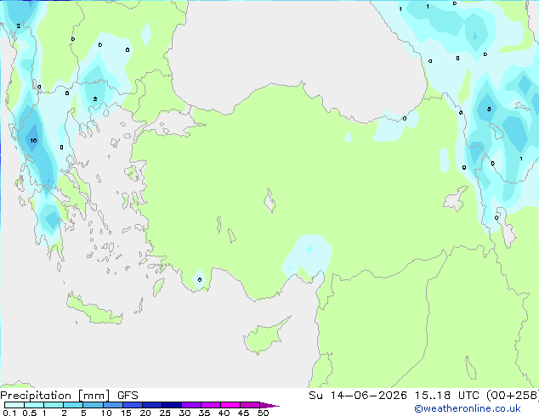Select the 20–25 mm legend swatch
This screenshot has height=416, width=539.
(152, 405)
